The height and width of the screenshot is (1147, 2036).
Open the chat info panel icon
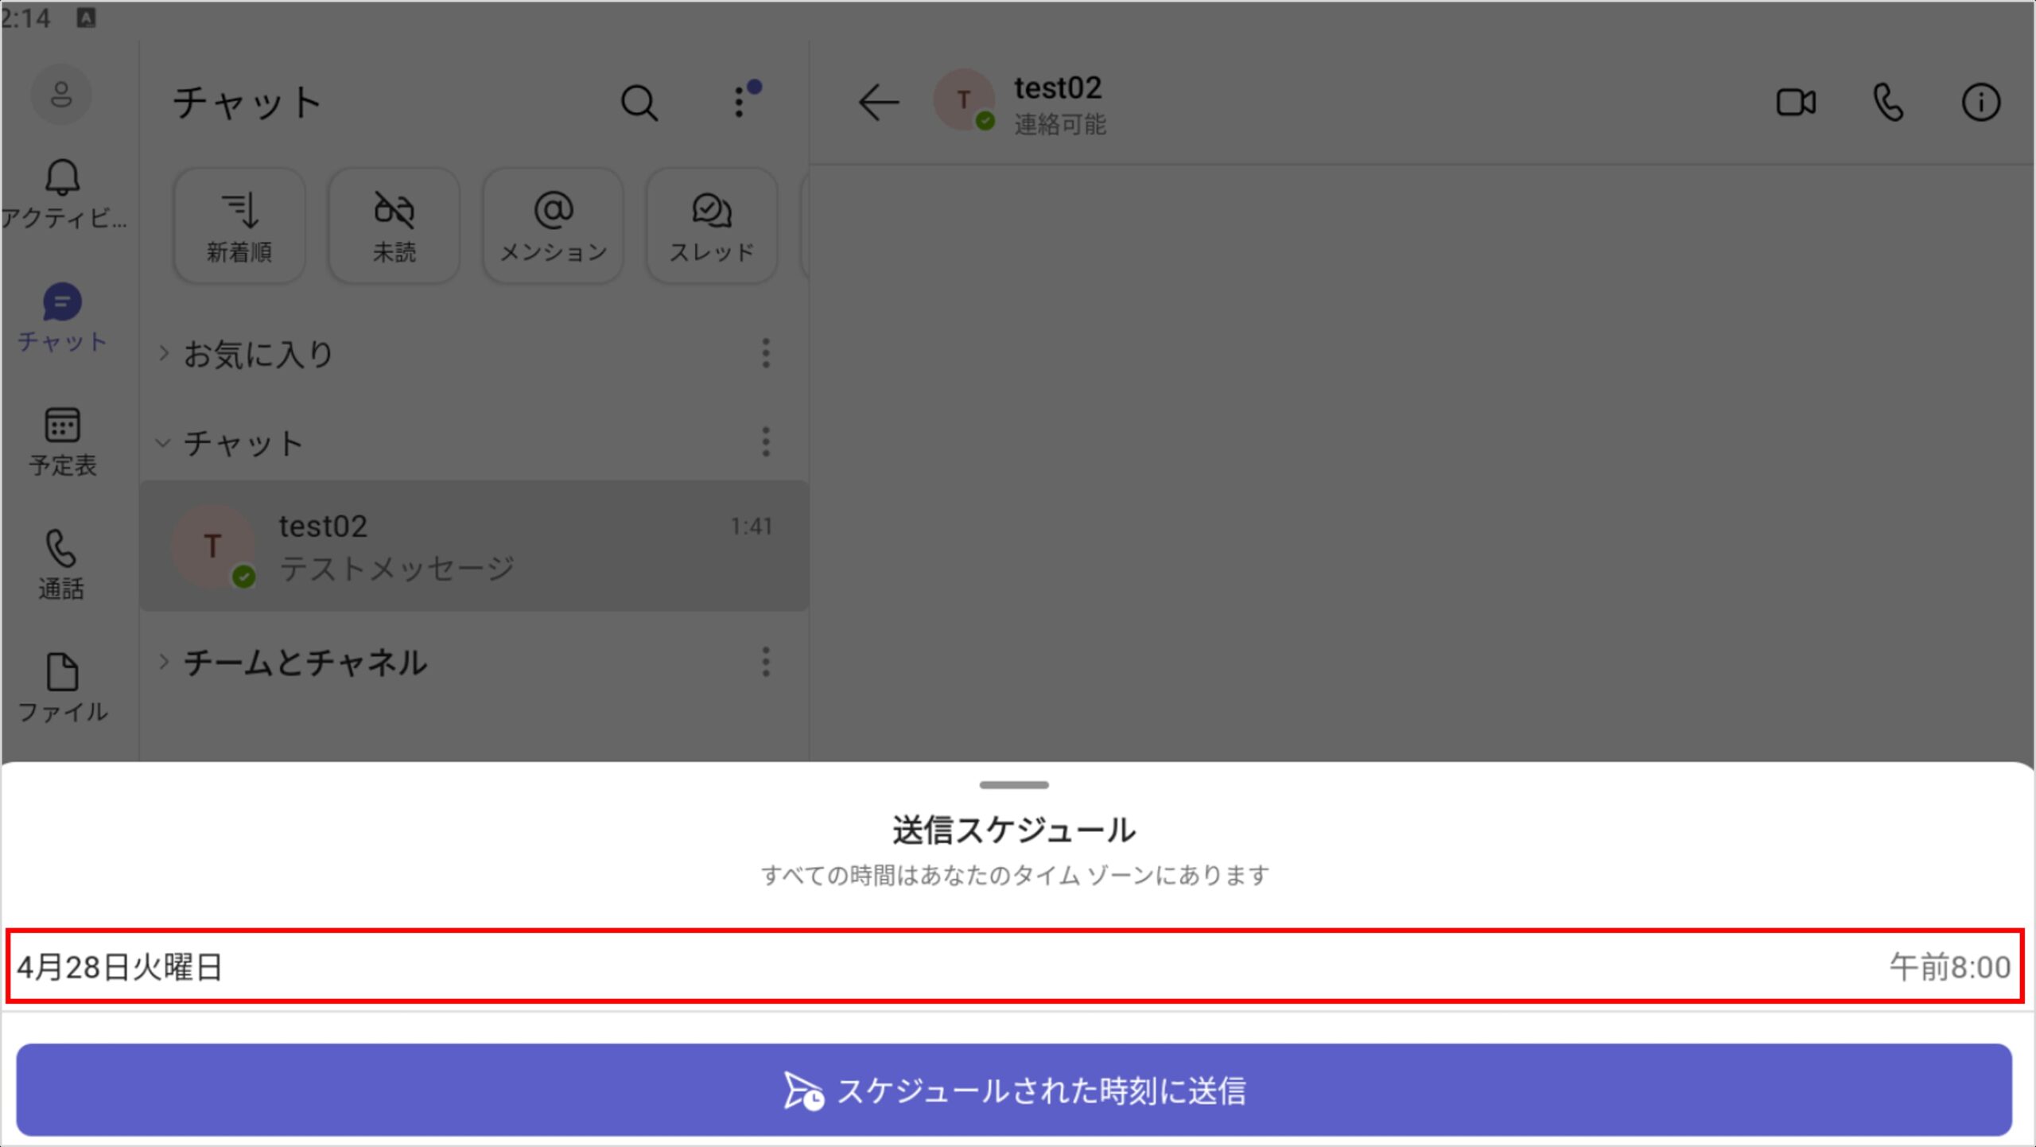[x=1980, y=103]
